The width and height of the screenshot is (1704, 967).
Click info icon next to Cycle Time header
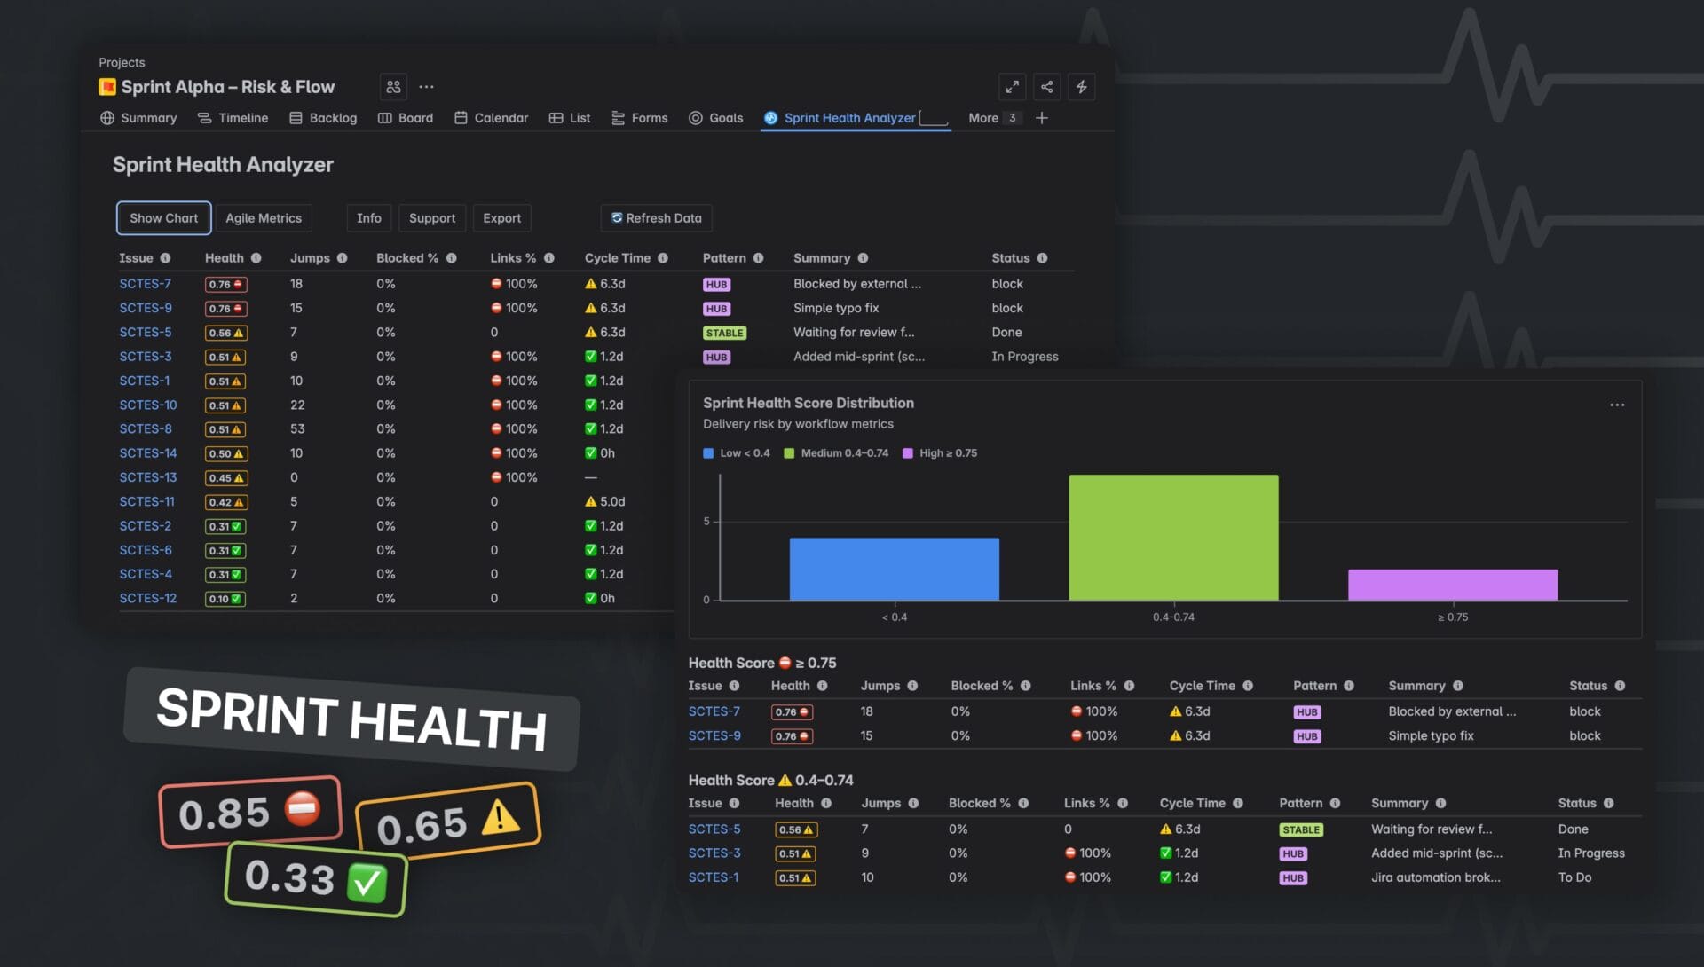[x=662, y=258]
